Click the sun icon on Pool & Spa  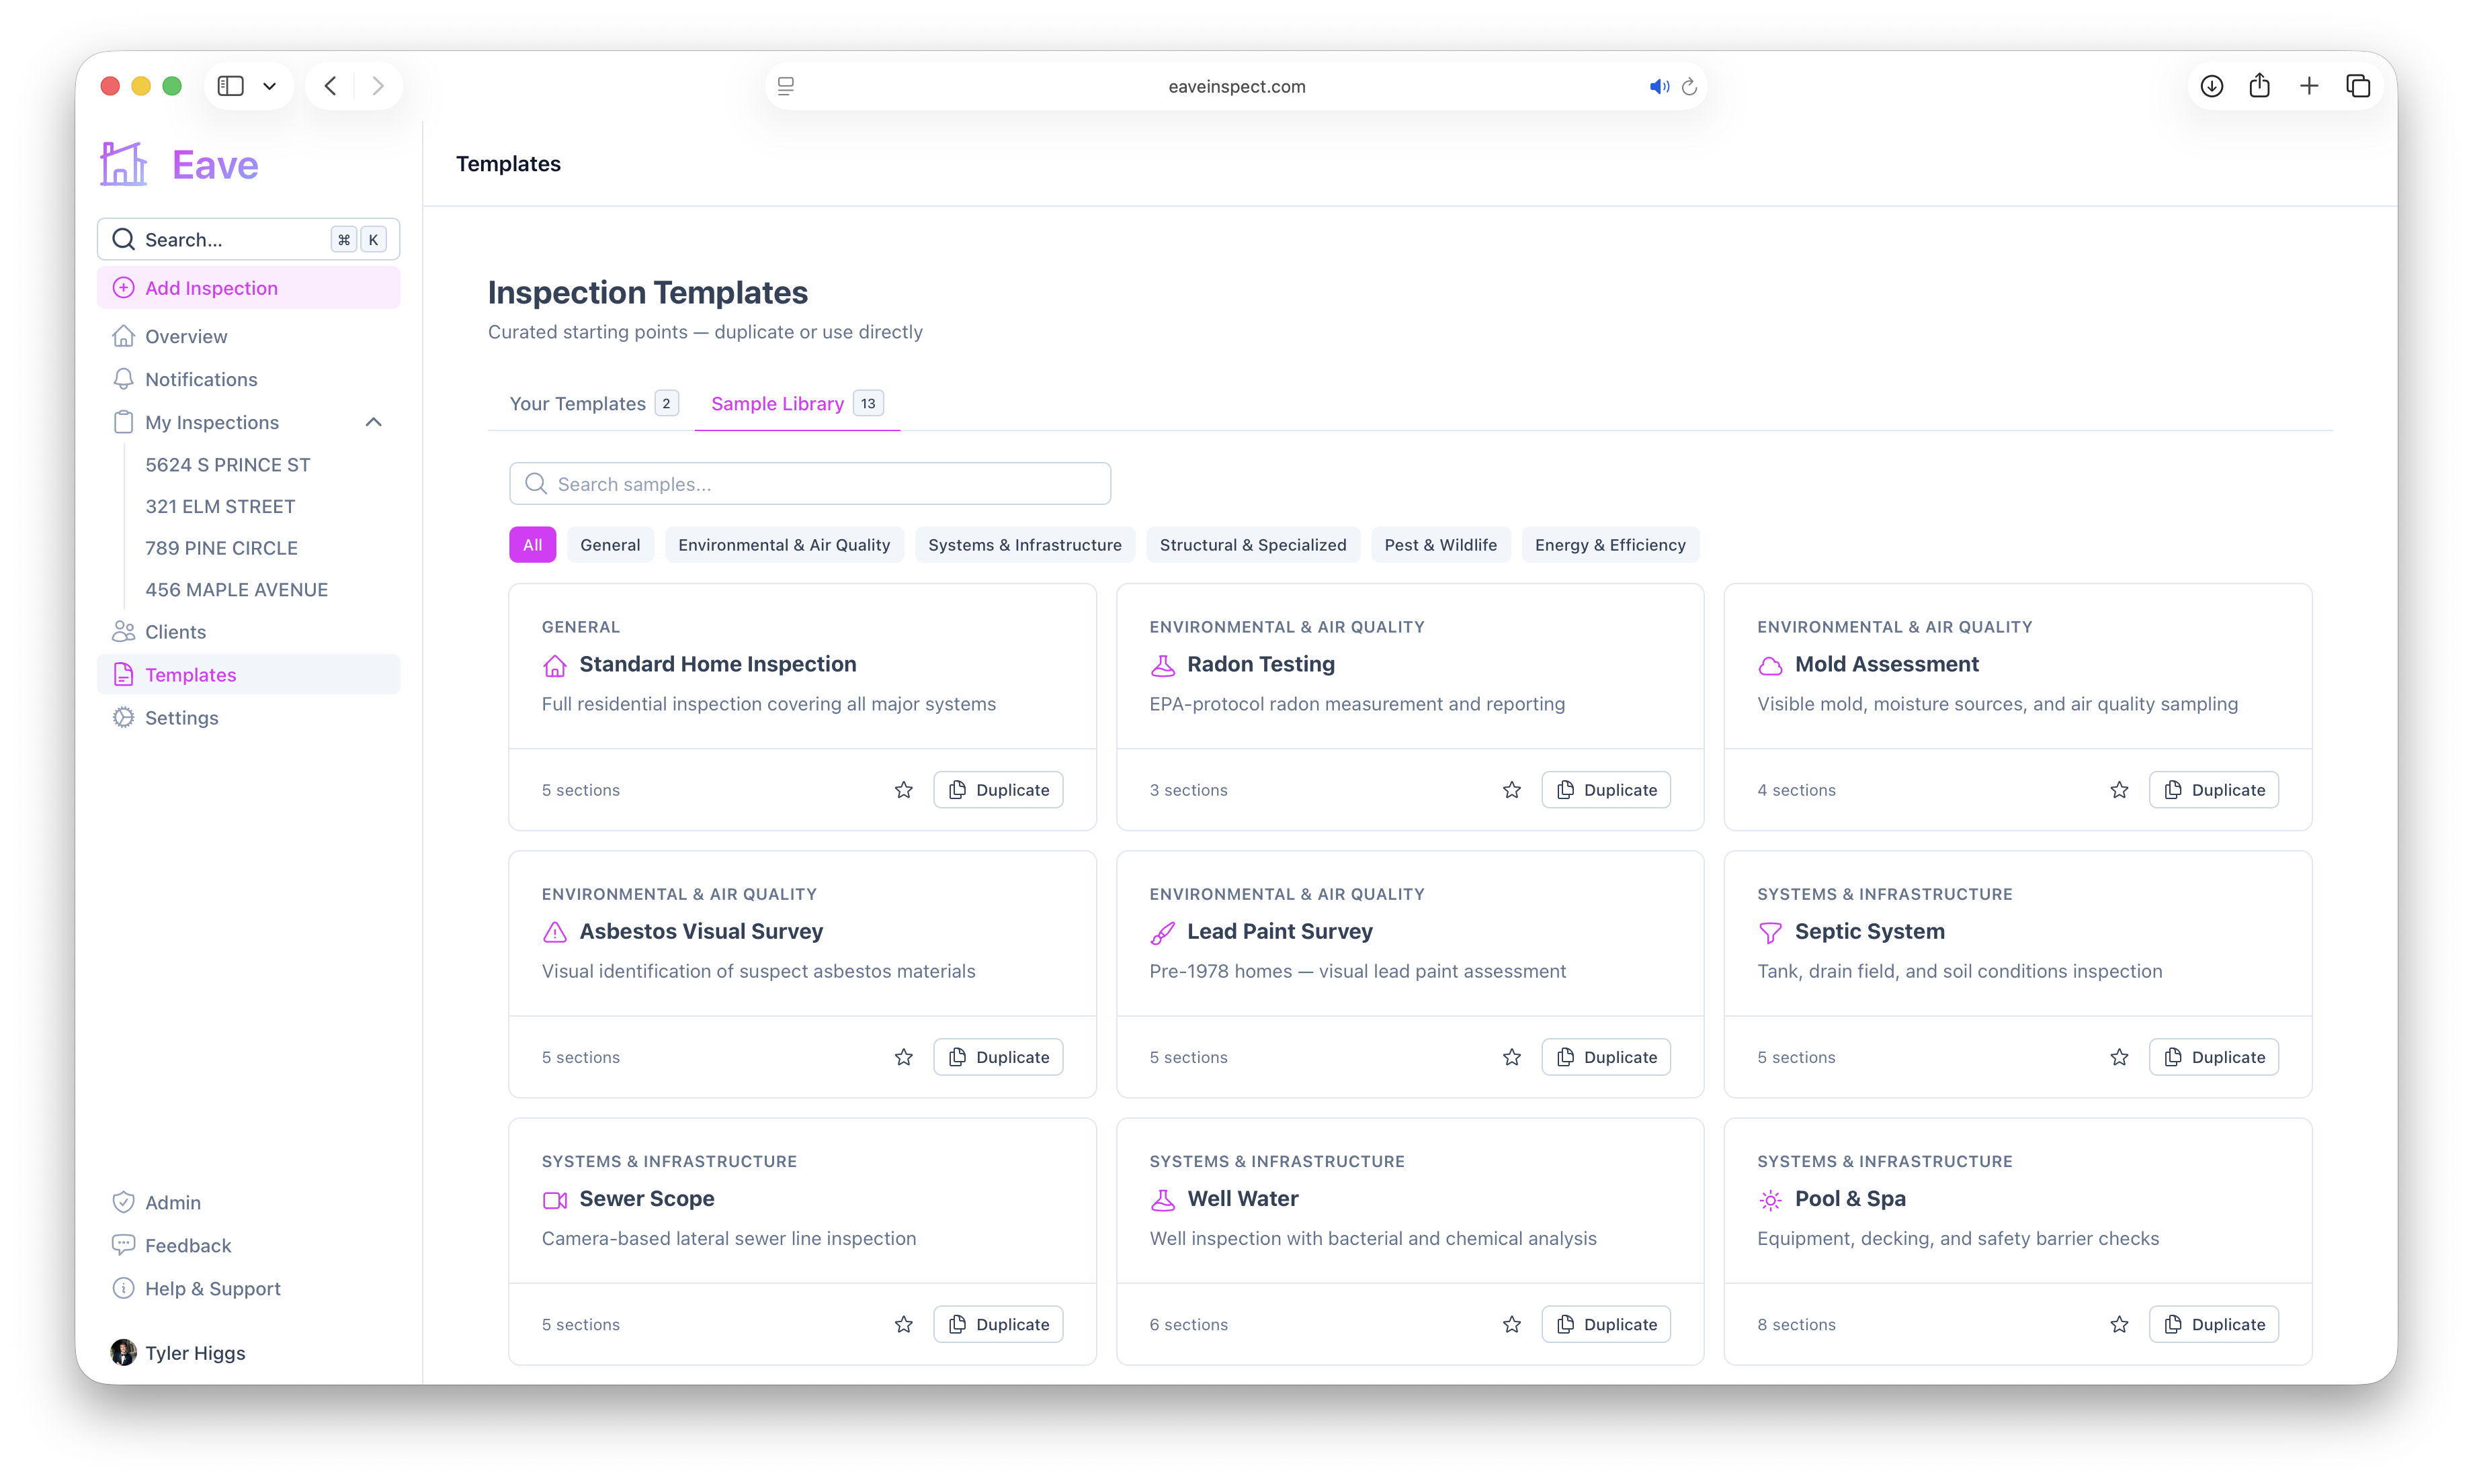tap(1769, 1199)
